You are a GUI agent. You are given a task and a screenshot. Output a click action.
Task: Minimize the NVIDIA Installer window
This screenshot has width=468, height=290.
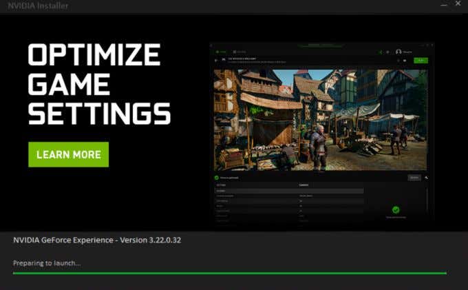coord(444,4)
